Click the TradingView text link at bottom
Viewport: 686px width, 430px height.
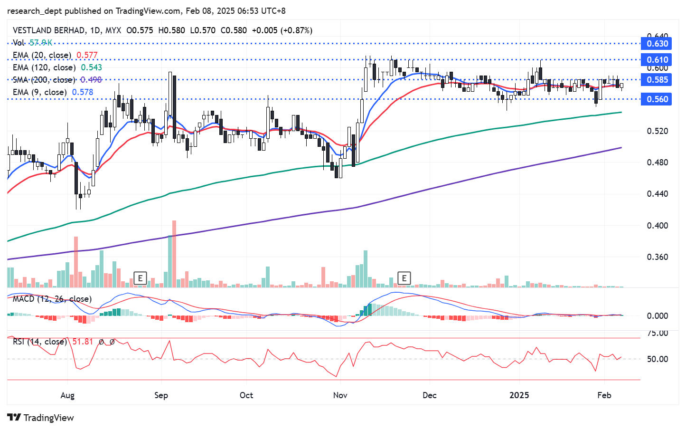[x=48, y=418]
